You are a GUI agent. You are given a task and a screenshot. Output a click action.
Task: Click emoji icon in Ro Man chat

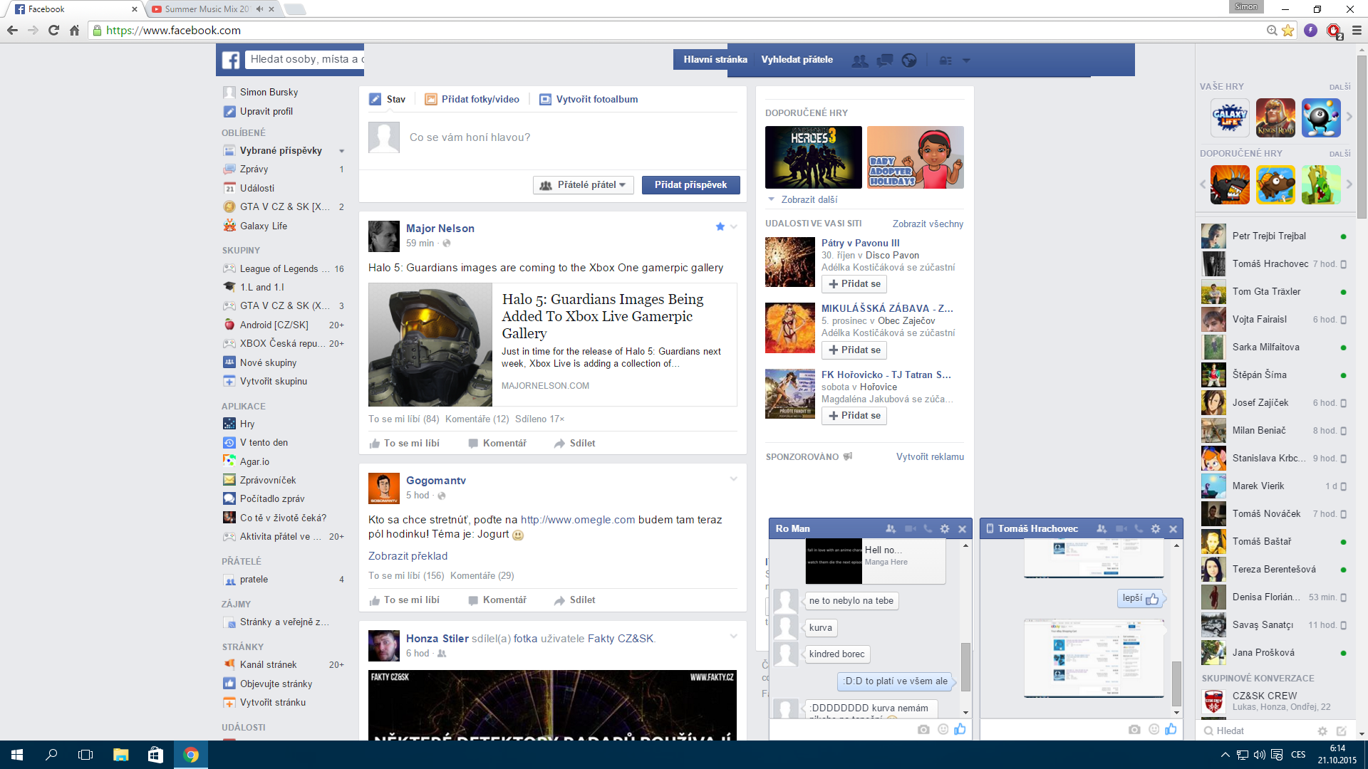(943, 729)
